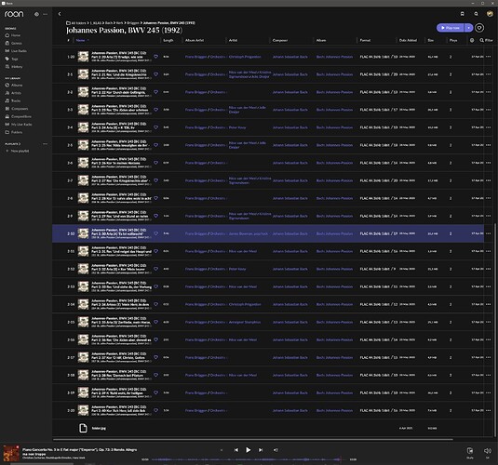This screenshot has height=465, width=498.
Task: Click the vertical scrollbar on the right edge
Action: pyautogui.click(x=494, y=329)
